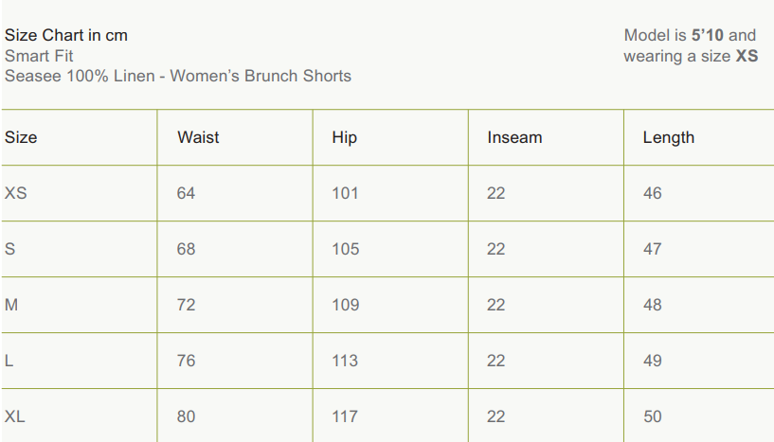Click the Hip column header

point(344,137)
